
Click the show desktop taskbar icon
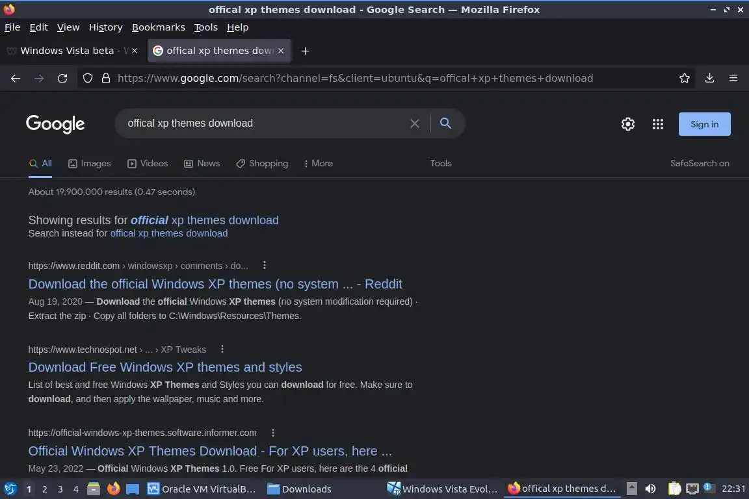pyautogui.click(x=133, y=489)
